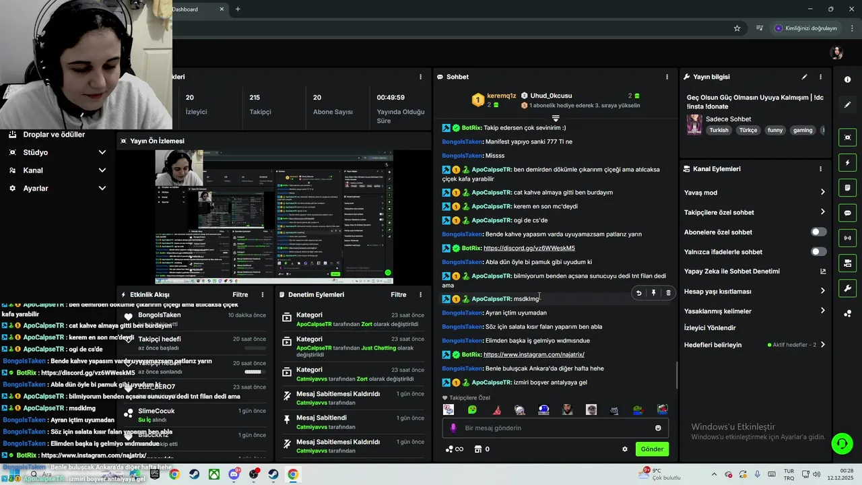
Task: Click the Bir mesaj gönderin input field
Action: pyautogui.click(x=556, y=428)
